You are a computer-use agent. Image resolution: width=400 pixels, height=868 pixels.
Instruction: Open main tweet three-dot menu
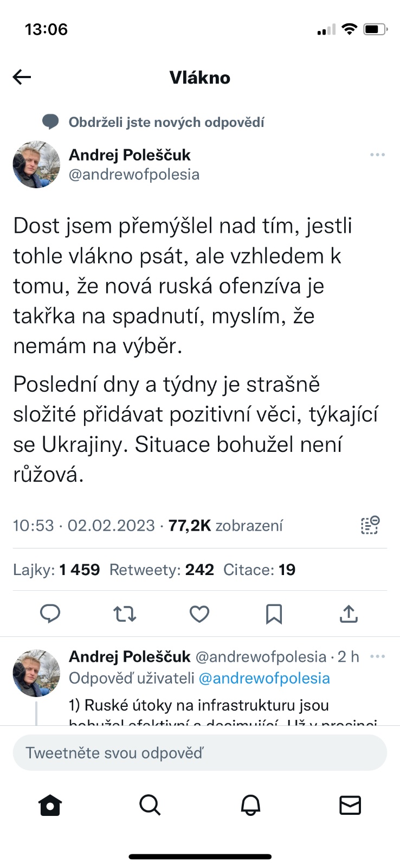pyautogui.click(x=377, y=155)
